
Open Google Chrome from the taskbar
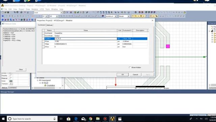(90, 119)
